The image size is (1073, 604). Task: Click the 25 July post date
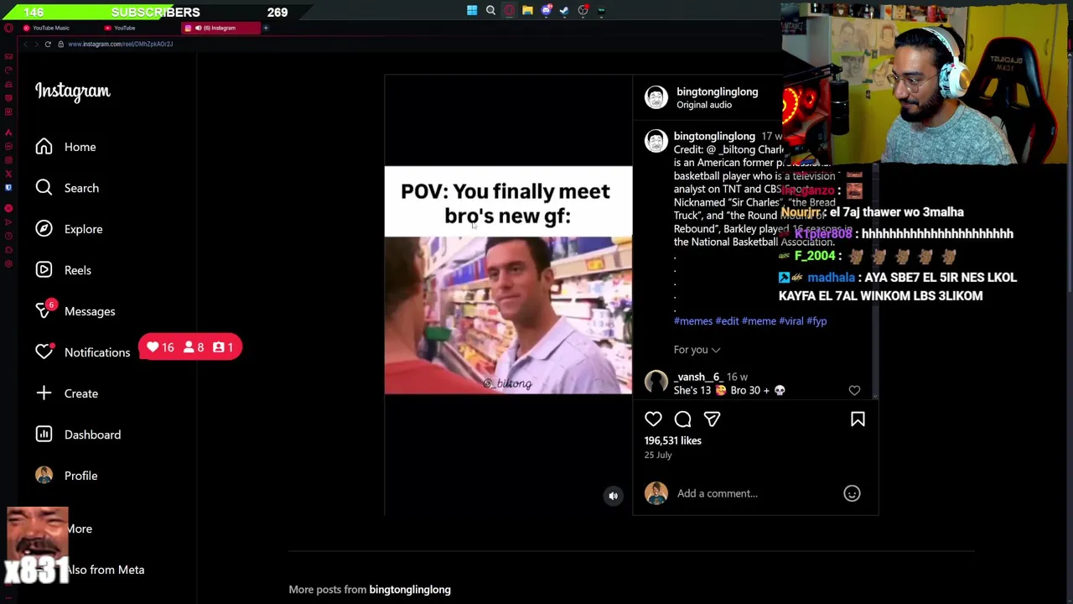click(x=658, y=455)
